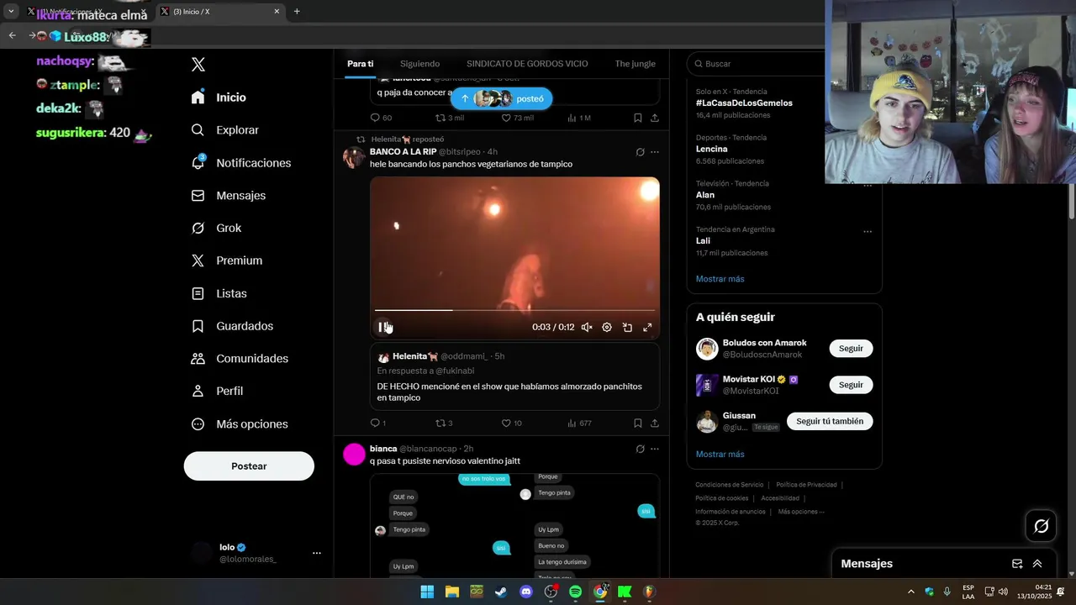Screen dimensions: 1076x605
Task: Open account menu dots next to lolo
Action: click(x=317, y=553)
